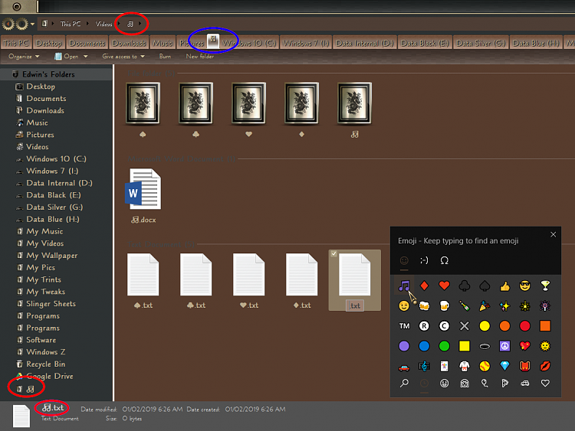
Task: Pick the orange circle emoji
Action: click(504, 326)
